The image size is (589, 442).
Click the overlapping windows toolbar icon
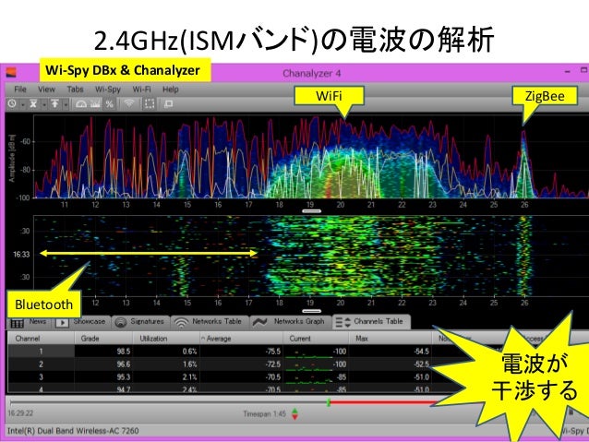coord(169,103)
